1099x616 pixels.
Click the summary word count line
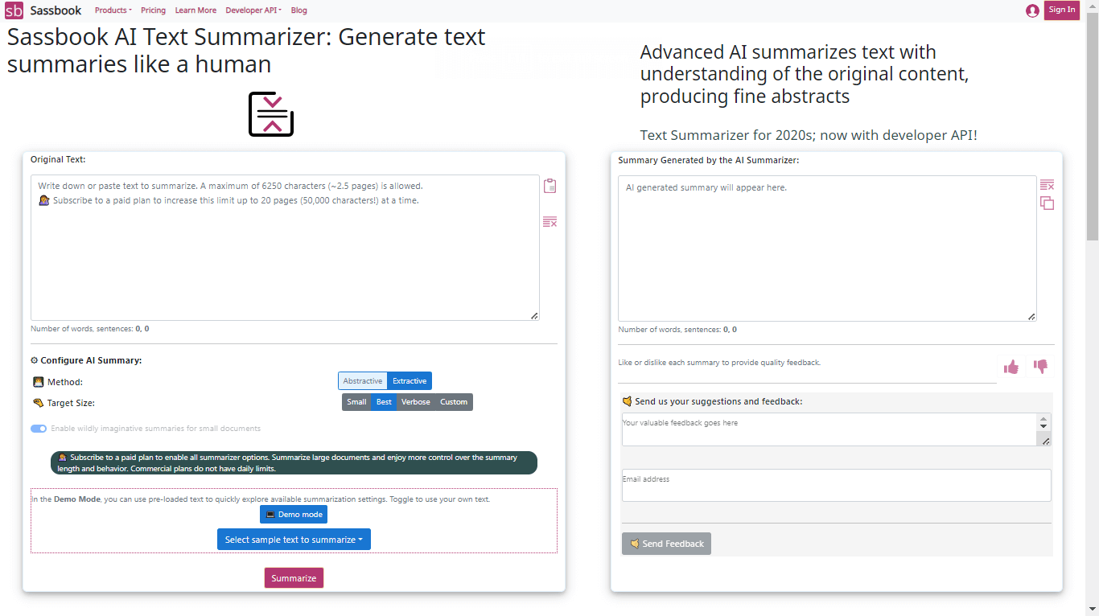coord(677,330)
